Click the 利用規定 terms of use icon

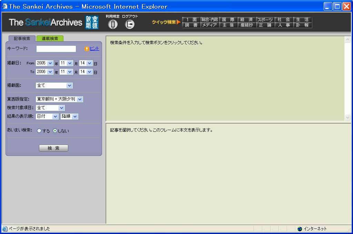(113, 24)
